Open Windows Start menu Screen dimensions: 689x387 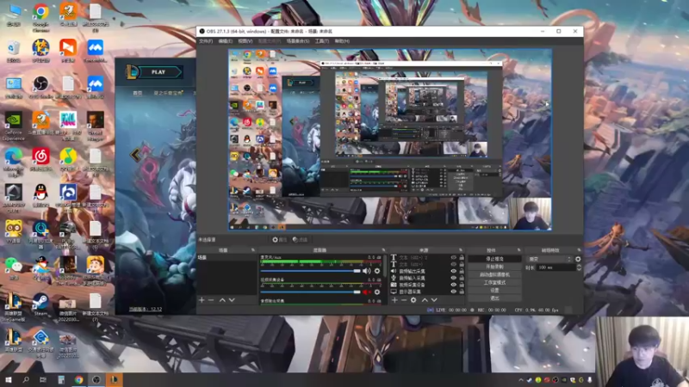9,380
